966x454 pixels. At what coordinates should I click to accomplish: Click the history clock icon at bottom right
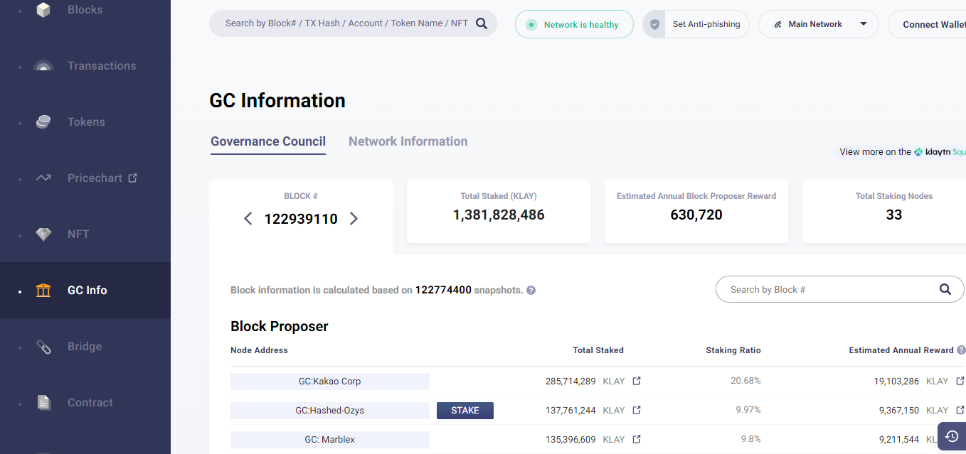pyautogui.click(x=951, y=436)
